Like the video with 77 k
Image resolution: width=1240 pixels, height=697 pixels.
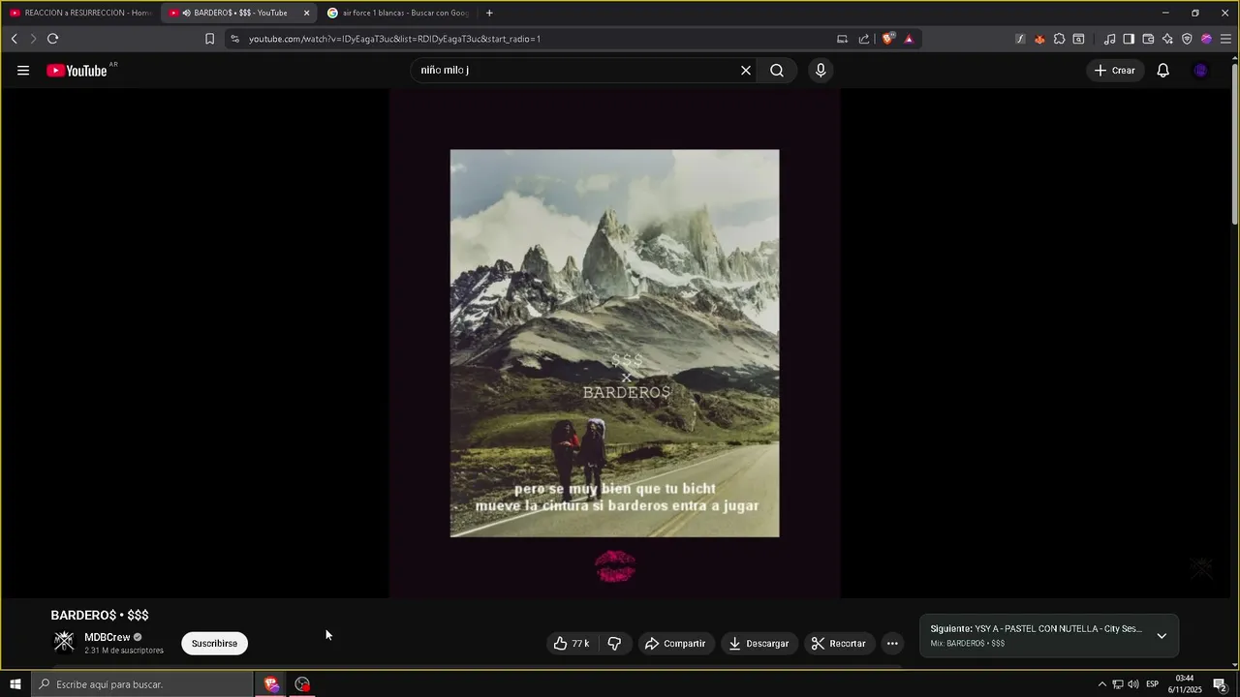[572, 644]
